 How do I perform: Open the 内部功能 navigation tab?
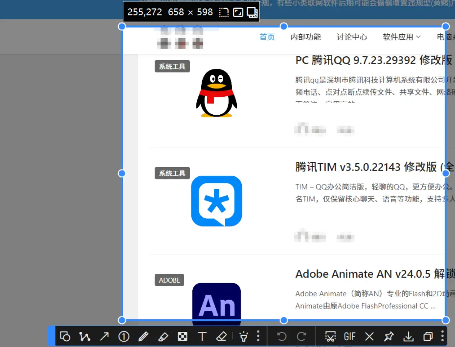pos(306,37)
